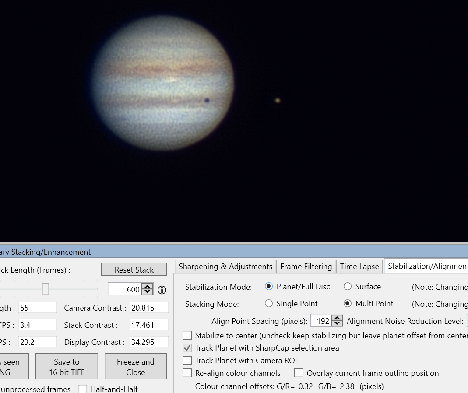
Task: Click Save to 16 bit TIFF
Action: [x=67, y=367]
